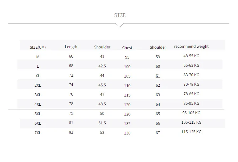Click the XL size label
The image size is (238, 162).
click(38, 76)
